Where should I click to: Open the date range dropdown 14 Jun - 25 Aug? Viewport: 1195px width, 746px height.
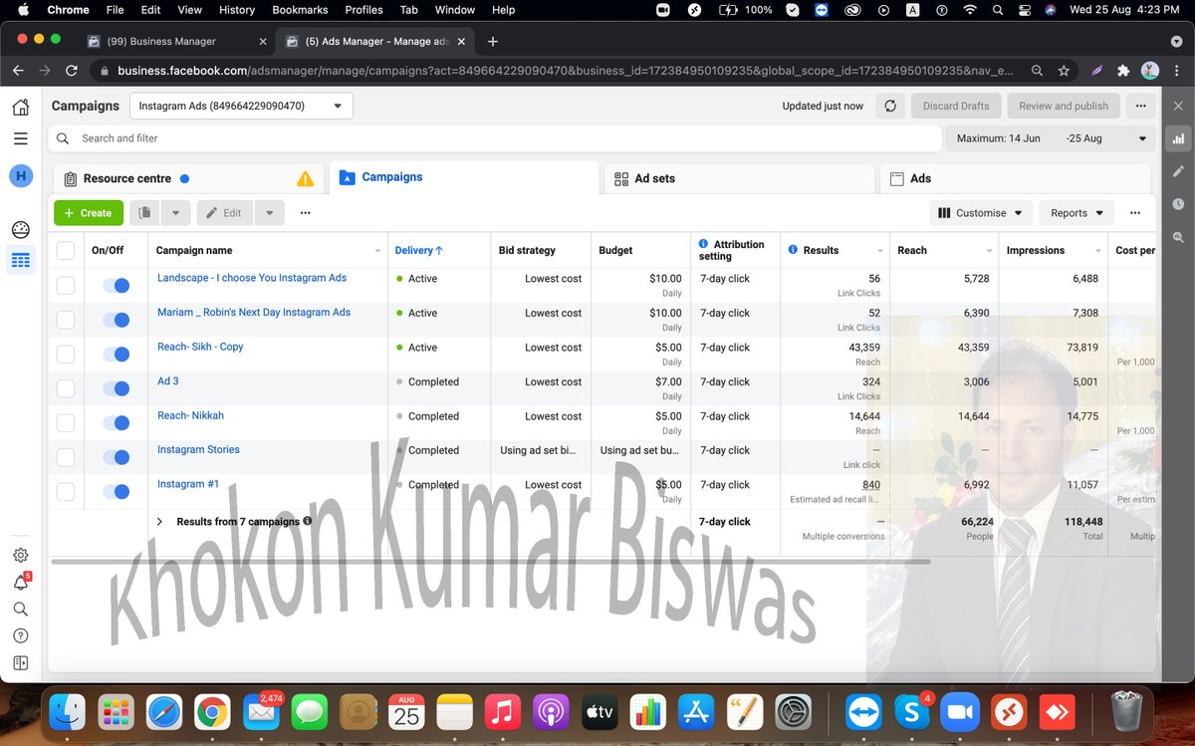pyautogui.click(x=1051, y=138)
